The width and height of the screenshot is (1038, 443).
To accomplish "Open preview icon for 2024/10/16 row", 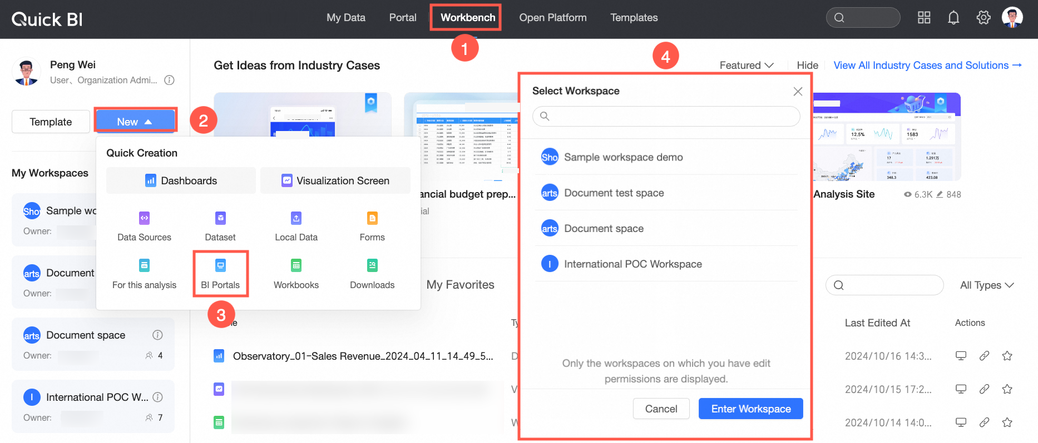I will (961, 356).
